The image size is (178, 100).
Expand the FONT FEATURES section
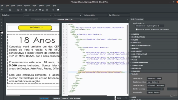click(138, 37)
